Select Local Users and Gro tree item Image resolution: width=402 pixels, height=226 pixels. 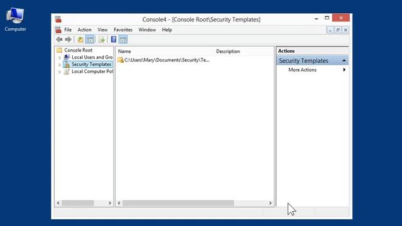[x=92, y=57]
